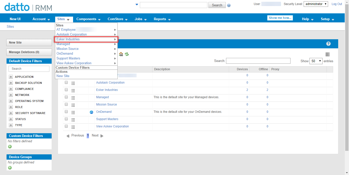
Task: Expand the ROLE device filter
Action: tap(11, 107)
